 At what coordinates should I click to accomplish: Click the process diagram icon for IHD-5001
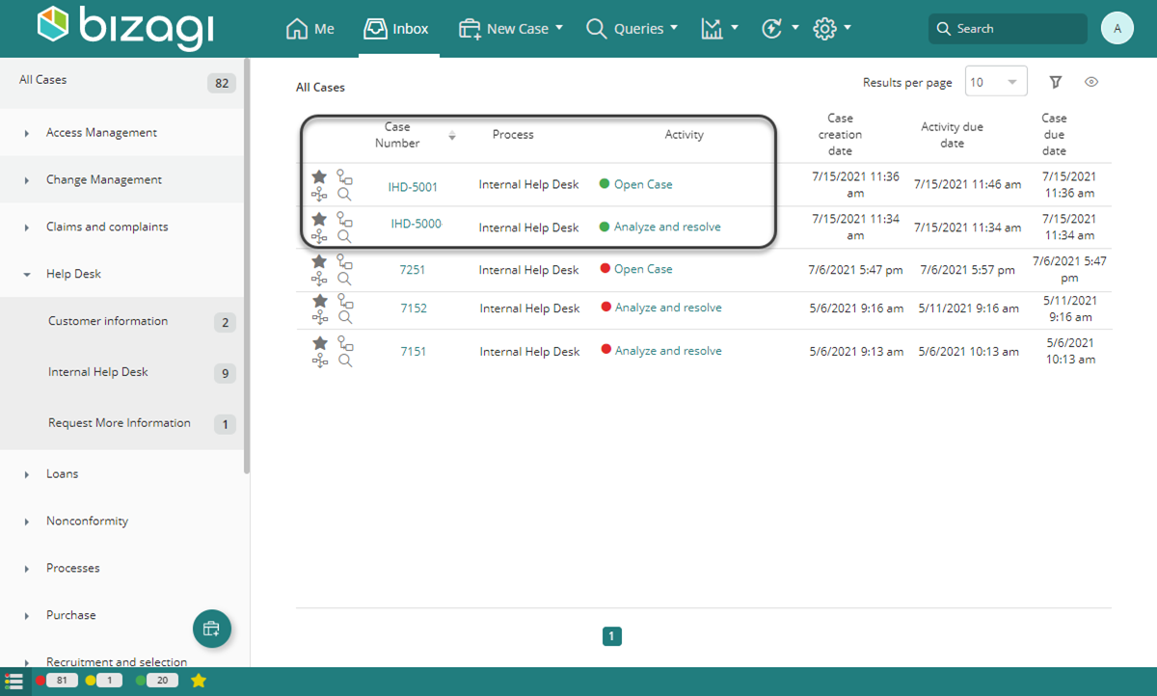click(x=319, y=194)
